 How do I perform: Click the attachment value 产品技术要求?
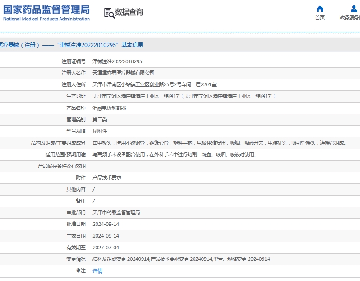point(107,178)
